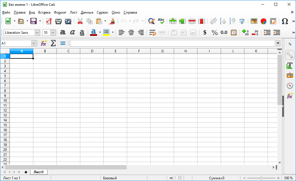Align cell content right
296x181 pixels.
pyautogui.click(x=141, y=32)
